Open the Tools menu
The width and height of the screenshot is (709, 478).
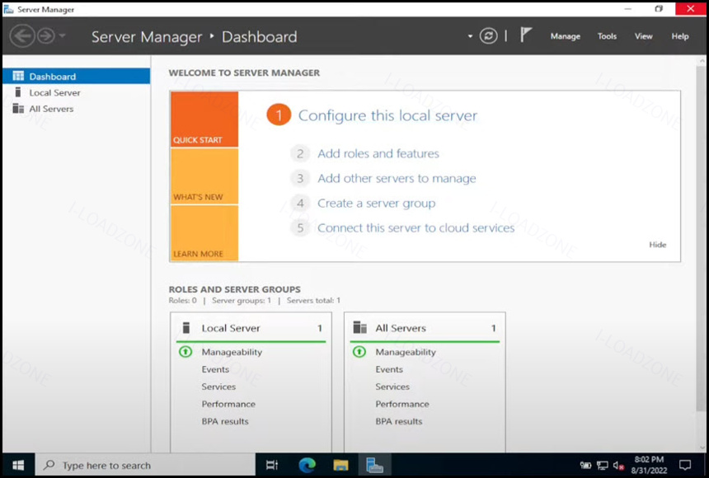(607, 36)
